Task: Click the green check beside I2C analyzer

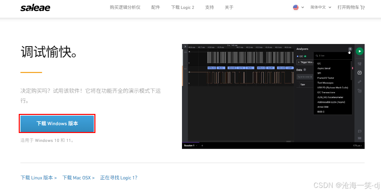Action: click(305, 56)
